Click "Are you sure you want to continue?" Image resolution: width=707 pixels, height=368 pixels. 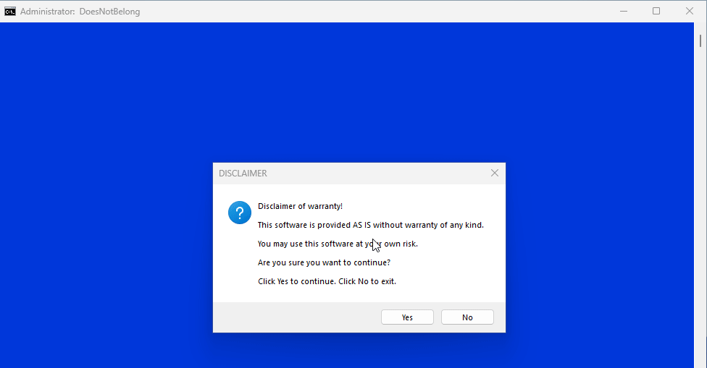coord(325,262)
